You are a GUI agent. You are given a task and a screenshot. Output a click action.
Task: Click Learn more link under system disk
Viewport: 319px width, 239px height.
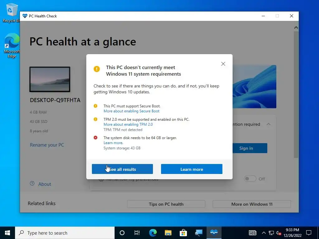tap(113, 143)
